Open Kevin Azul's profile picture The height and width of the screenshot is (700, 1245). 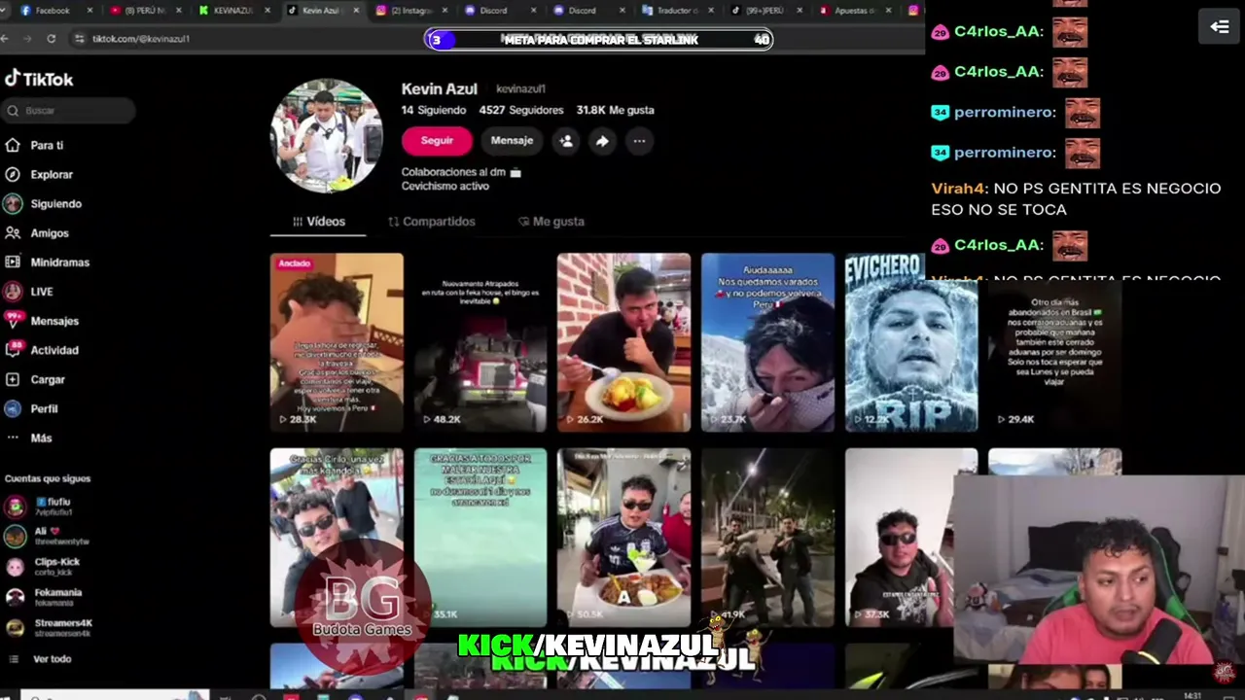(x=327, y=135)
